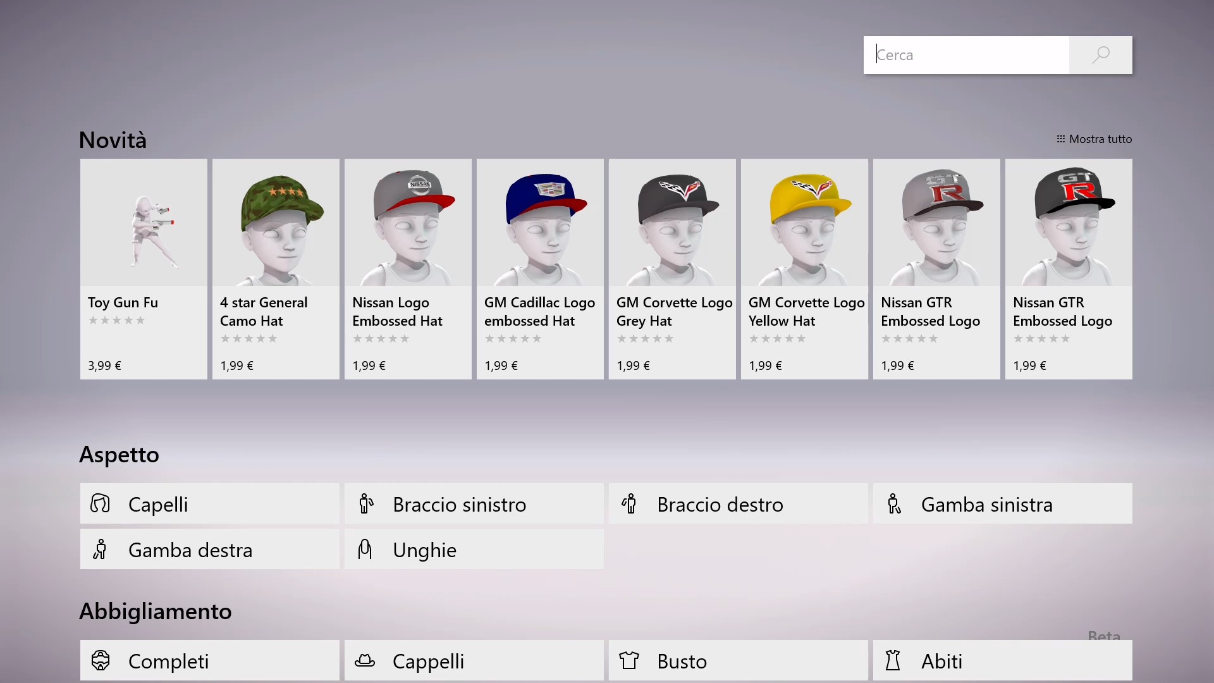Open the Braccio sinistro category
Image resolution: width=1214 pixels, height=683 pixels.
coord(474,503)
